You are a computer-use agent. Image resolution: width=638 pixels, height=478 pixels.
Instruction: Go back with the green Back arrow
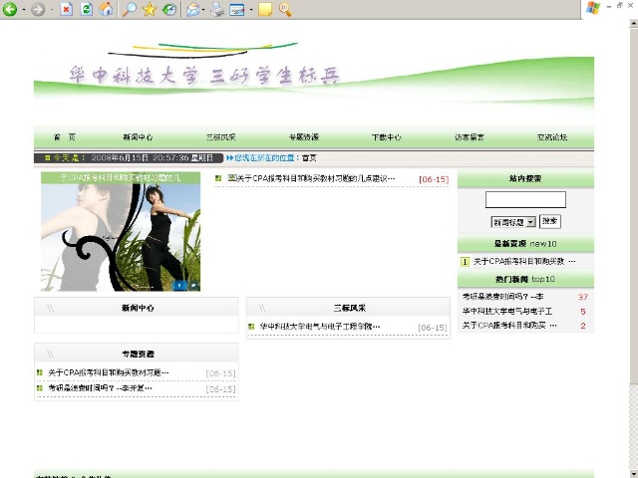pos(10,9)
